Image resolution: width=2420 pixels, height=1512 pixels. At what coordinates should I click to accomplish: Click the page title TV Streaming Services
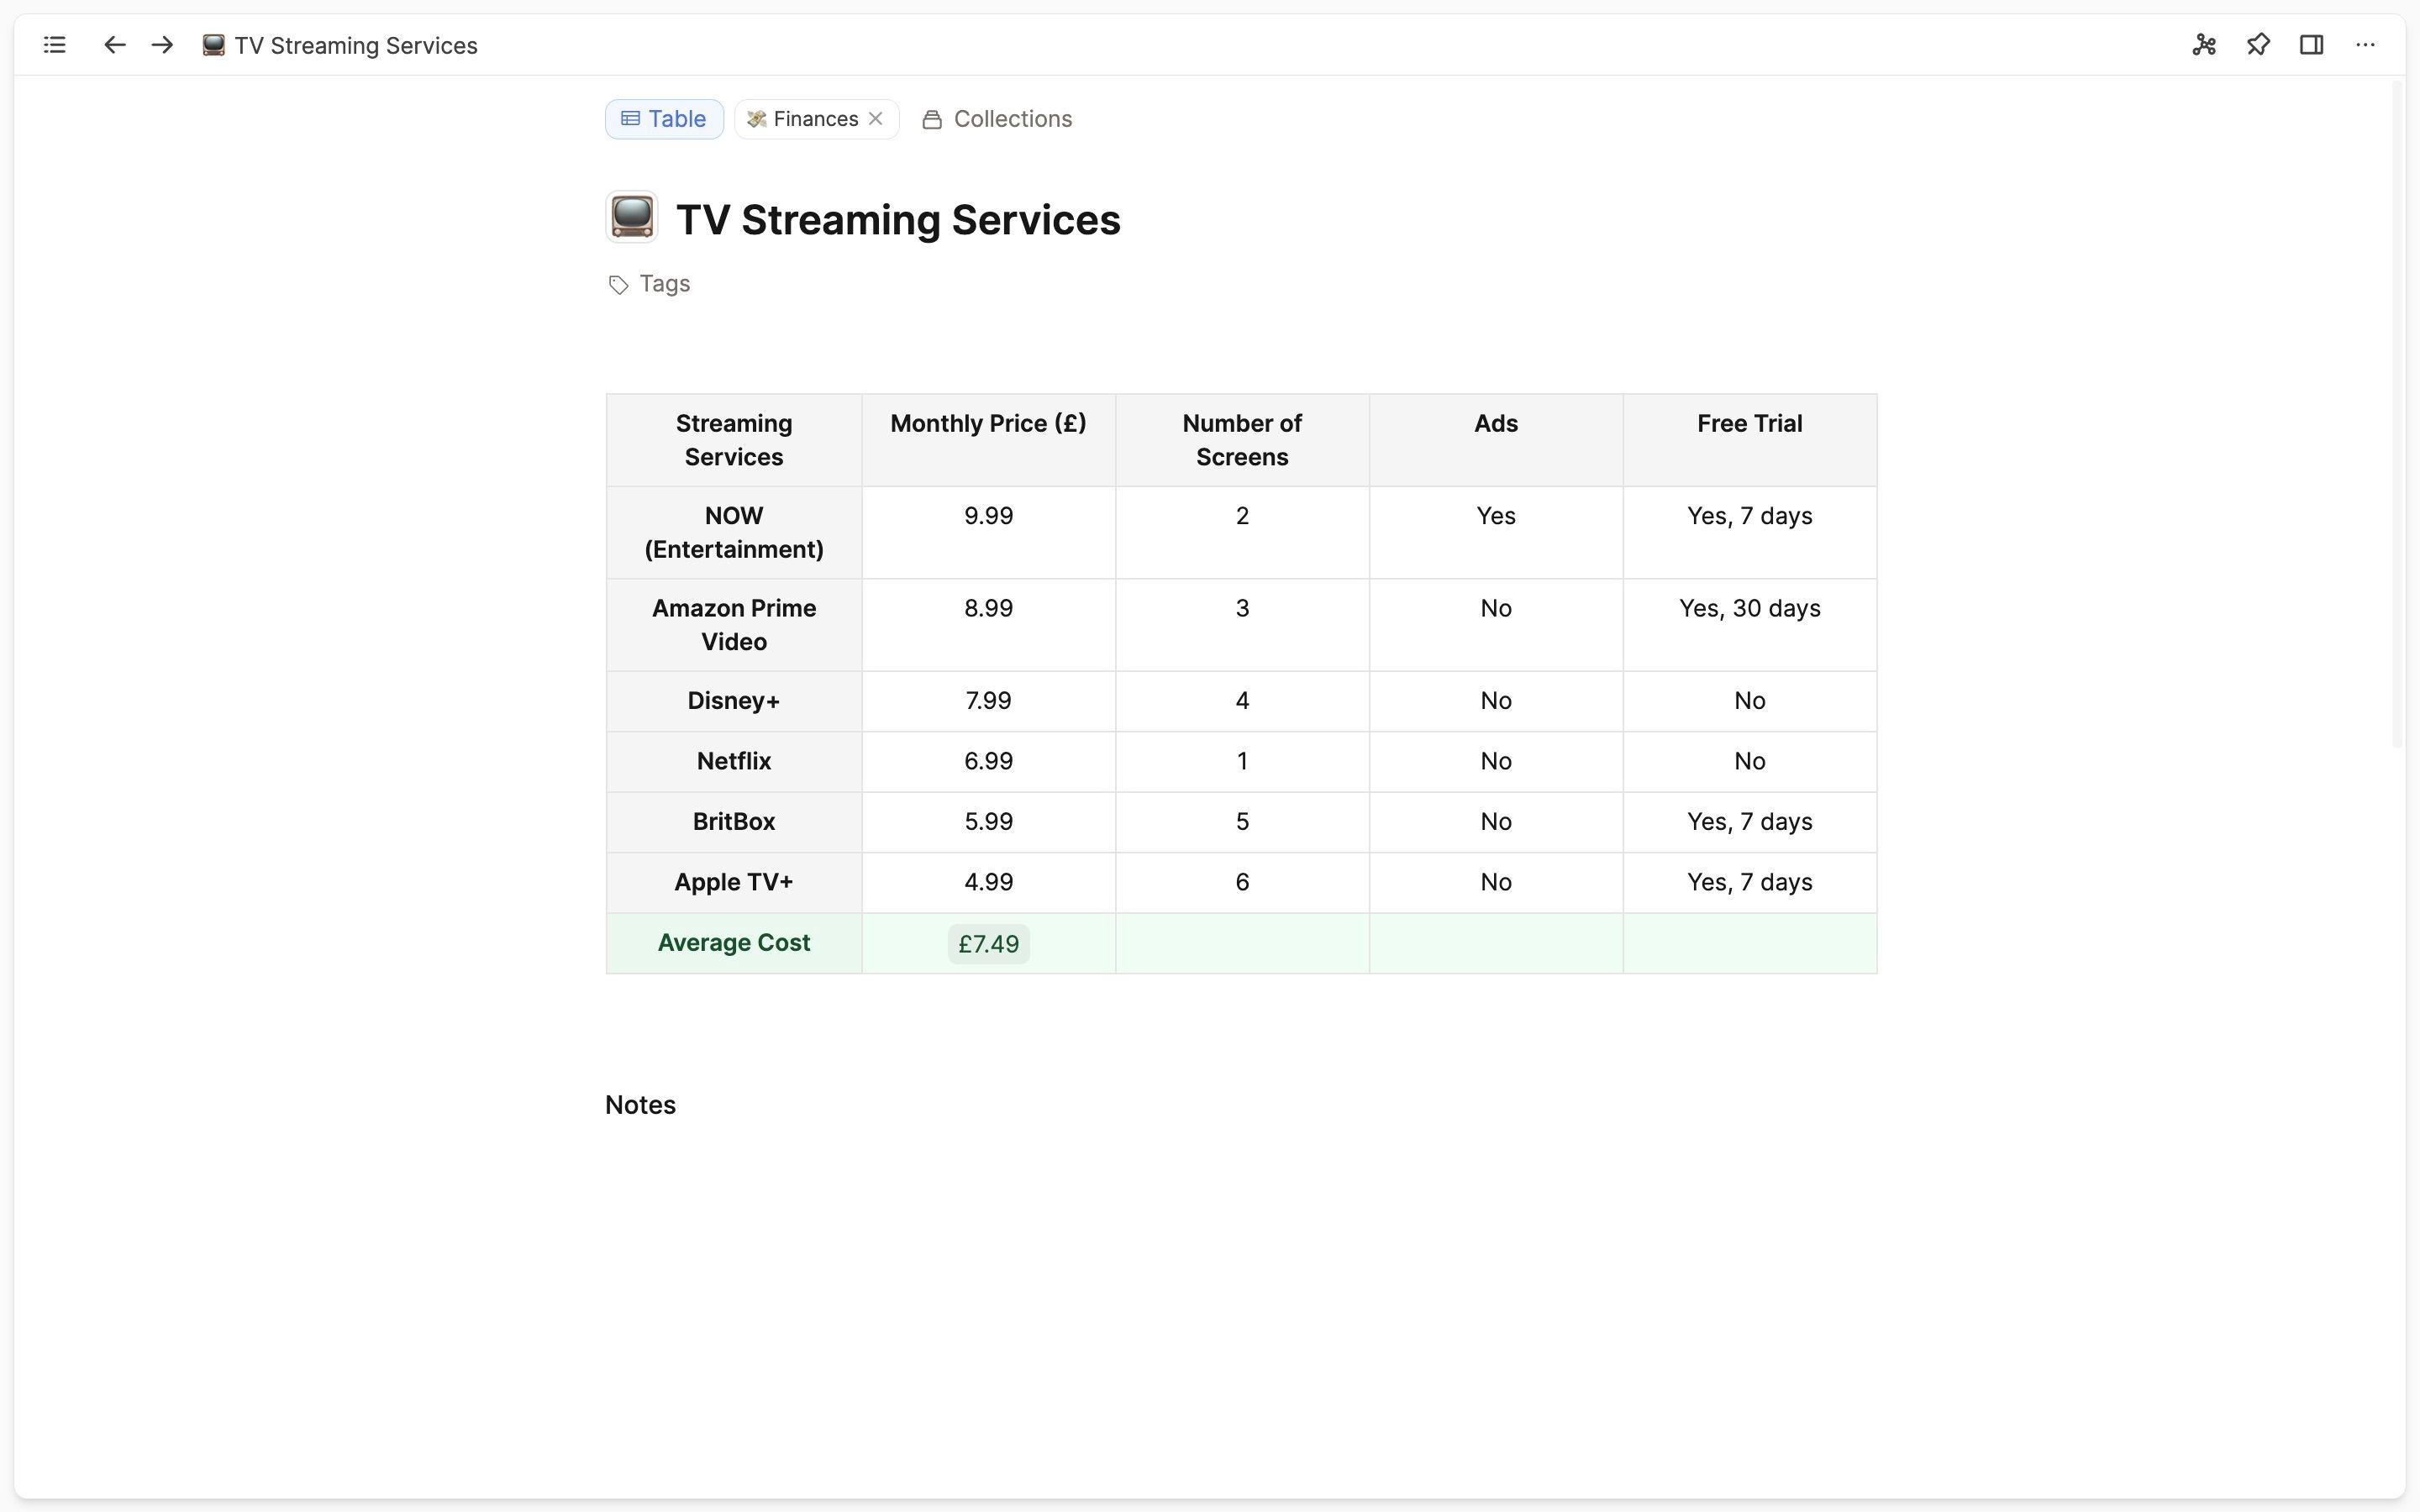coord(897,220)
